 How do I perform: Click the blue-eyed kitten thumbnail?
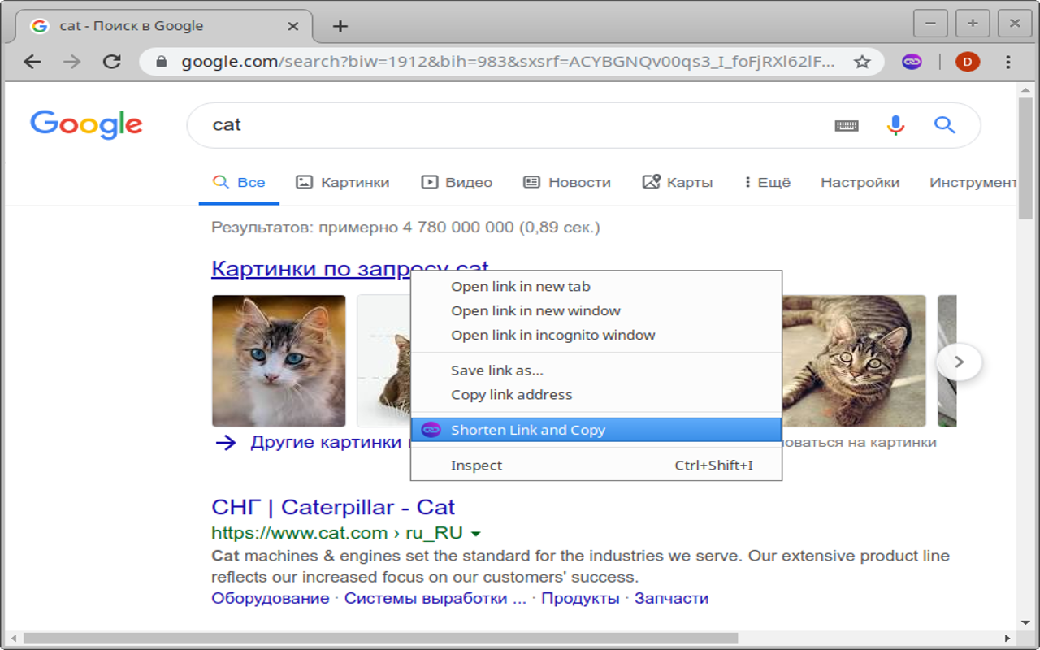coord(279,361)
